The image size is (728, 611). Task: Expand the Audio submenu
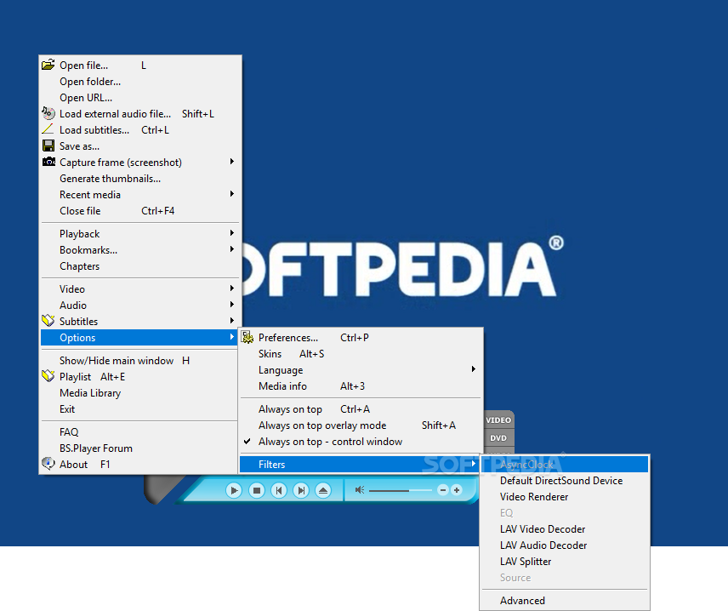pos(140,305)
